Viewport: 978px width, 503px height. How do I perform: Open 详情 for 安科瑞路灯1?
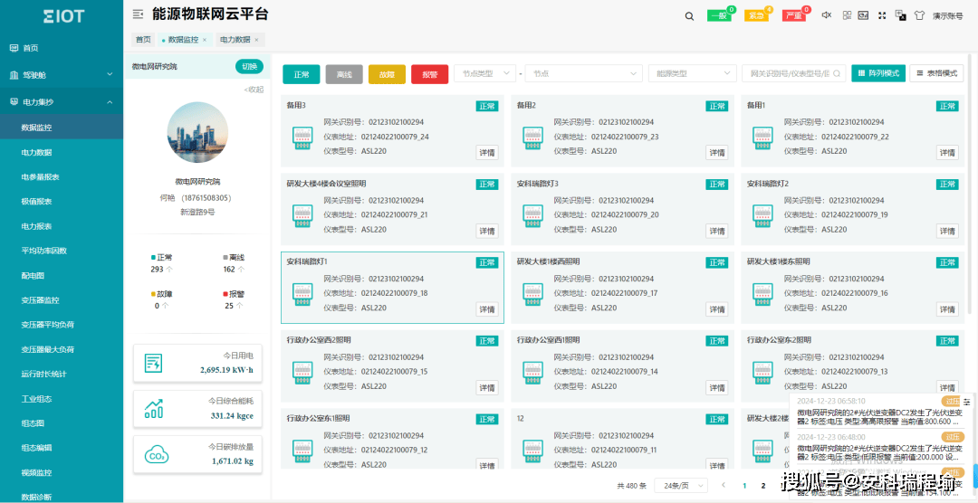click(487, 309)
